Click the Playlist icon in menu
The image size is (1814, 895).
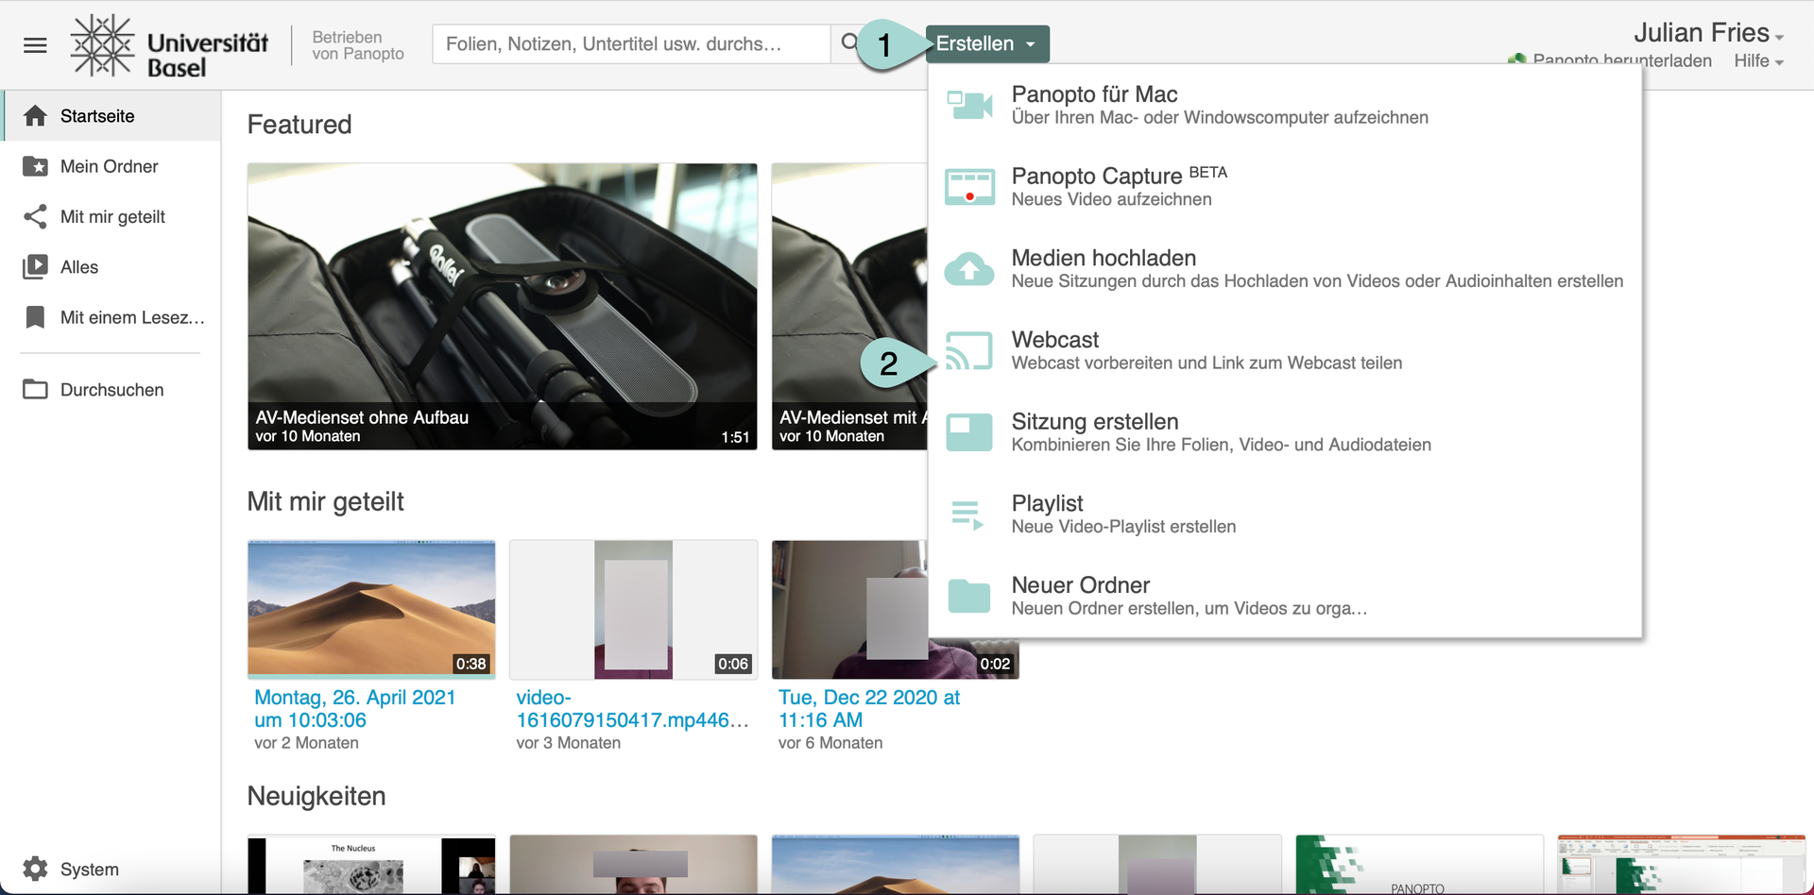tap(968, 515)
